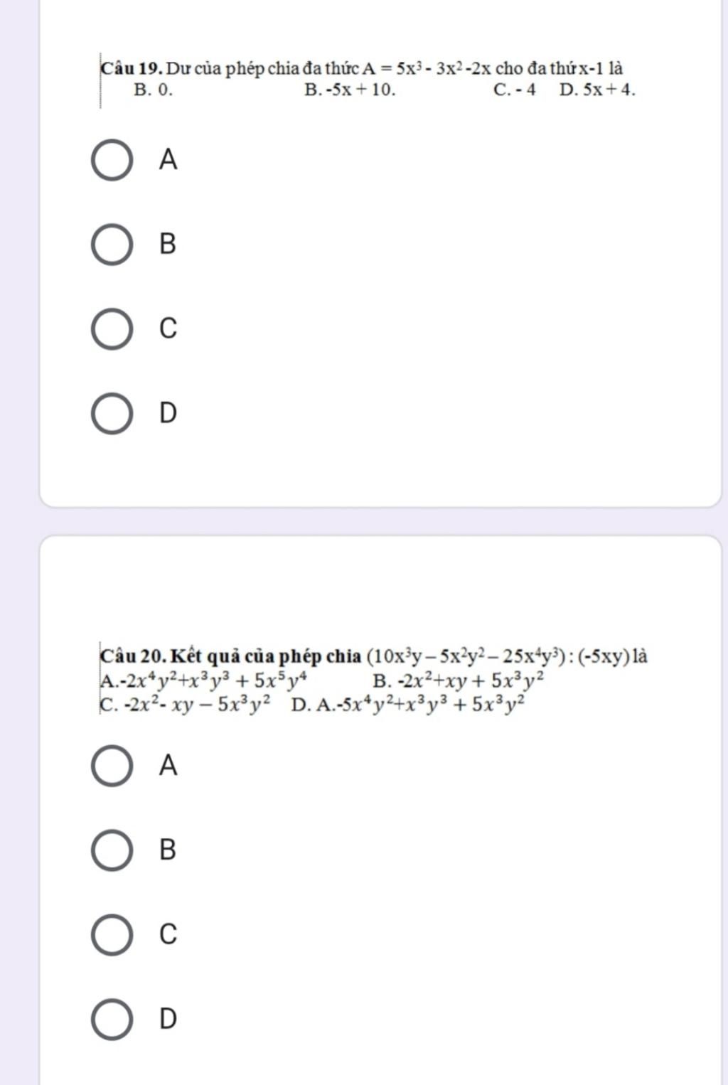Screen dimensions: 728x1085
Task: Click the letter B label under Câu 20
Action: click(168, 850)
